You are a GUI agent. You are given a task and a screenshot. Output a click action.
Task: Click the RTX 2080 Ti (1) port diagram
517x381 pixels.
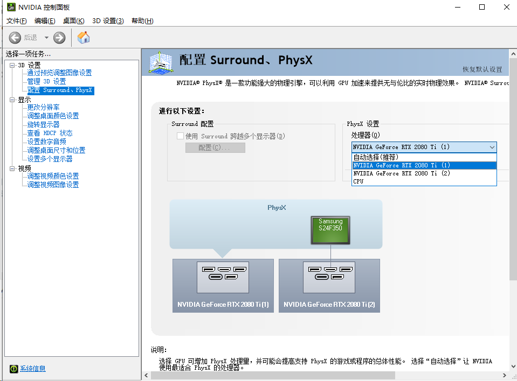pos(223,277)
